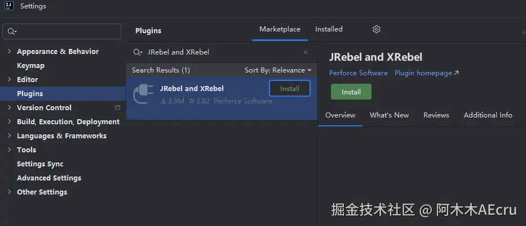Open the plugins gear settings icon
The height and width of the screenshot is (226, 526).
(377, 29)
